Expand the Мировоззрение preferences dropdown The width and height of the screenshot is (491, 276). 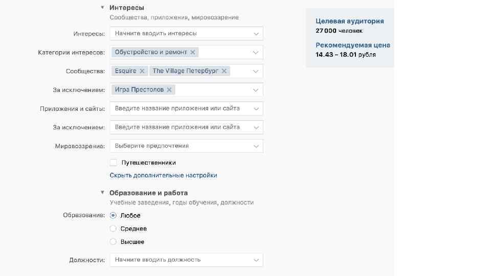point(256,146)
